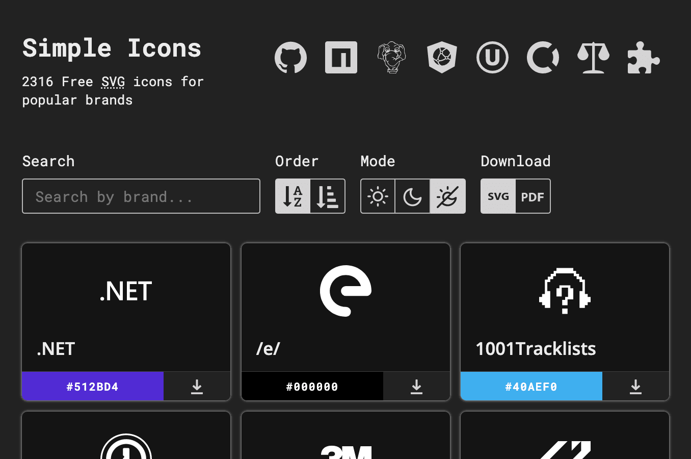This screenshot has height=459, width=691.
Task: Open the Simple Icons GitHub repository icon
Action: click(291, 57)
